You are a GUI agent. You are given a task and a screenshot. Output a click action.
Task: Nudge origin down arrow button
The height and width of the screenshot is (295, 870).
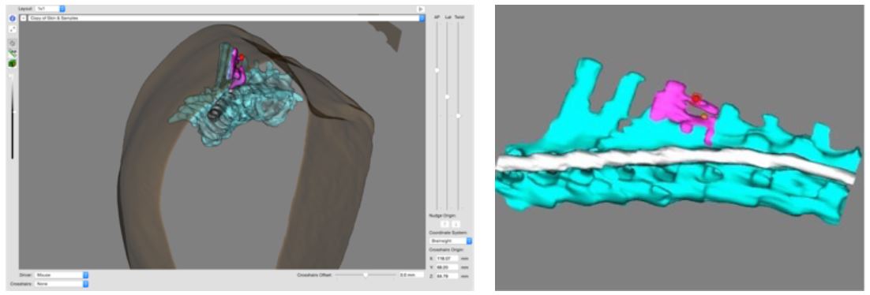pos(456,223)
